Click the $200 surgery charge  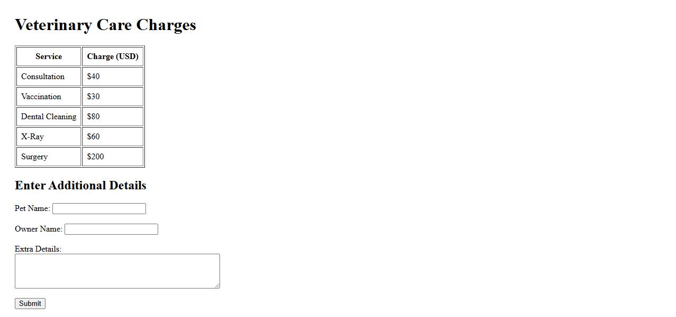pos(96,157)
